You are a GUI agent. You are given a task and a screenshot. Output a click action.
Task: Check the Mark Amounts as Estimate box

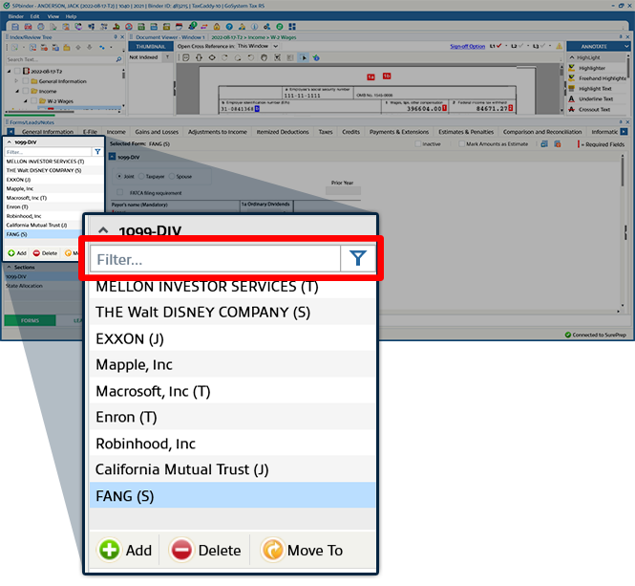(459, 144)
